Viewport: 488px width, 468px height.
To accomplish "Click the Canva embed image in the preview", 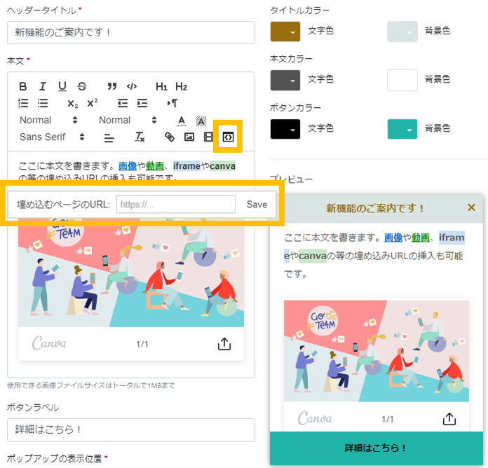I will (x=377, y=351).
